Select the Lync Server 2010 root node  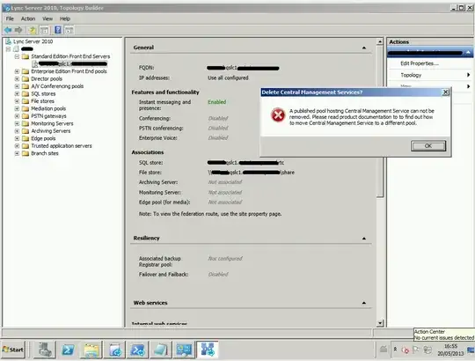[33, 41]
